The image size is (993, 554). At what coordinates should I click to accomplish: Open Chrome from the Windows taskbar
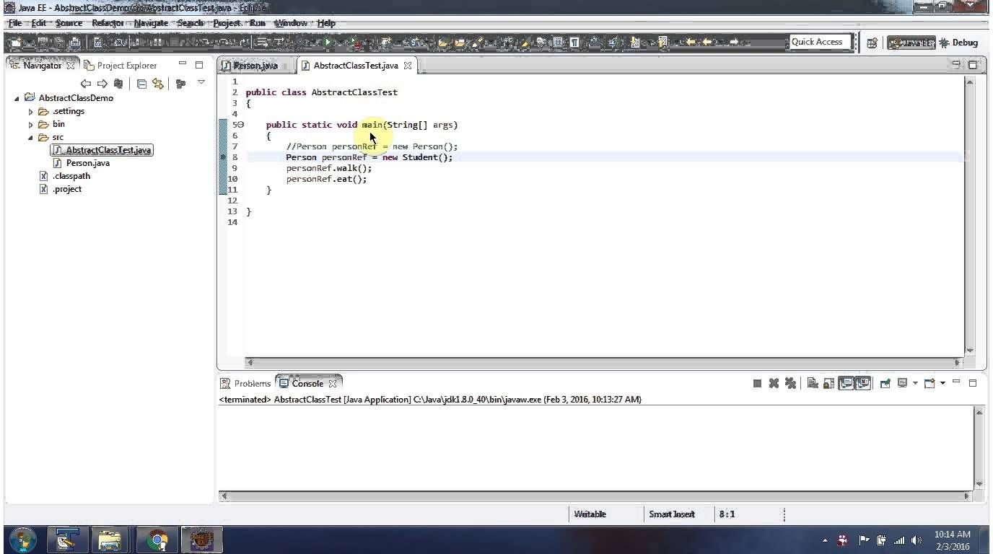pyautogui.click(x=157, y=540)
